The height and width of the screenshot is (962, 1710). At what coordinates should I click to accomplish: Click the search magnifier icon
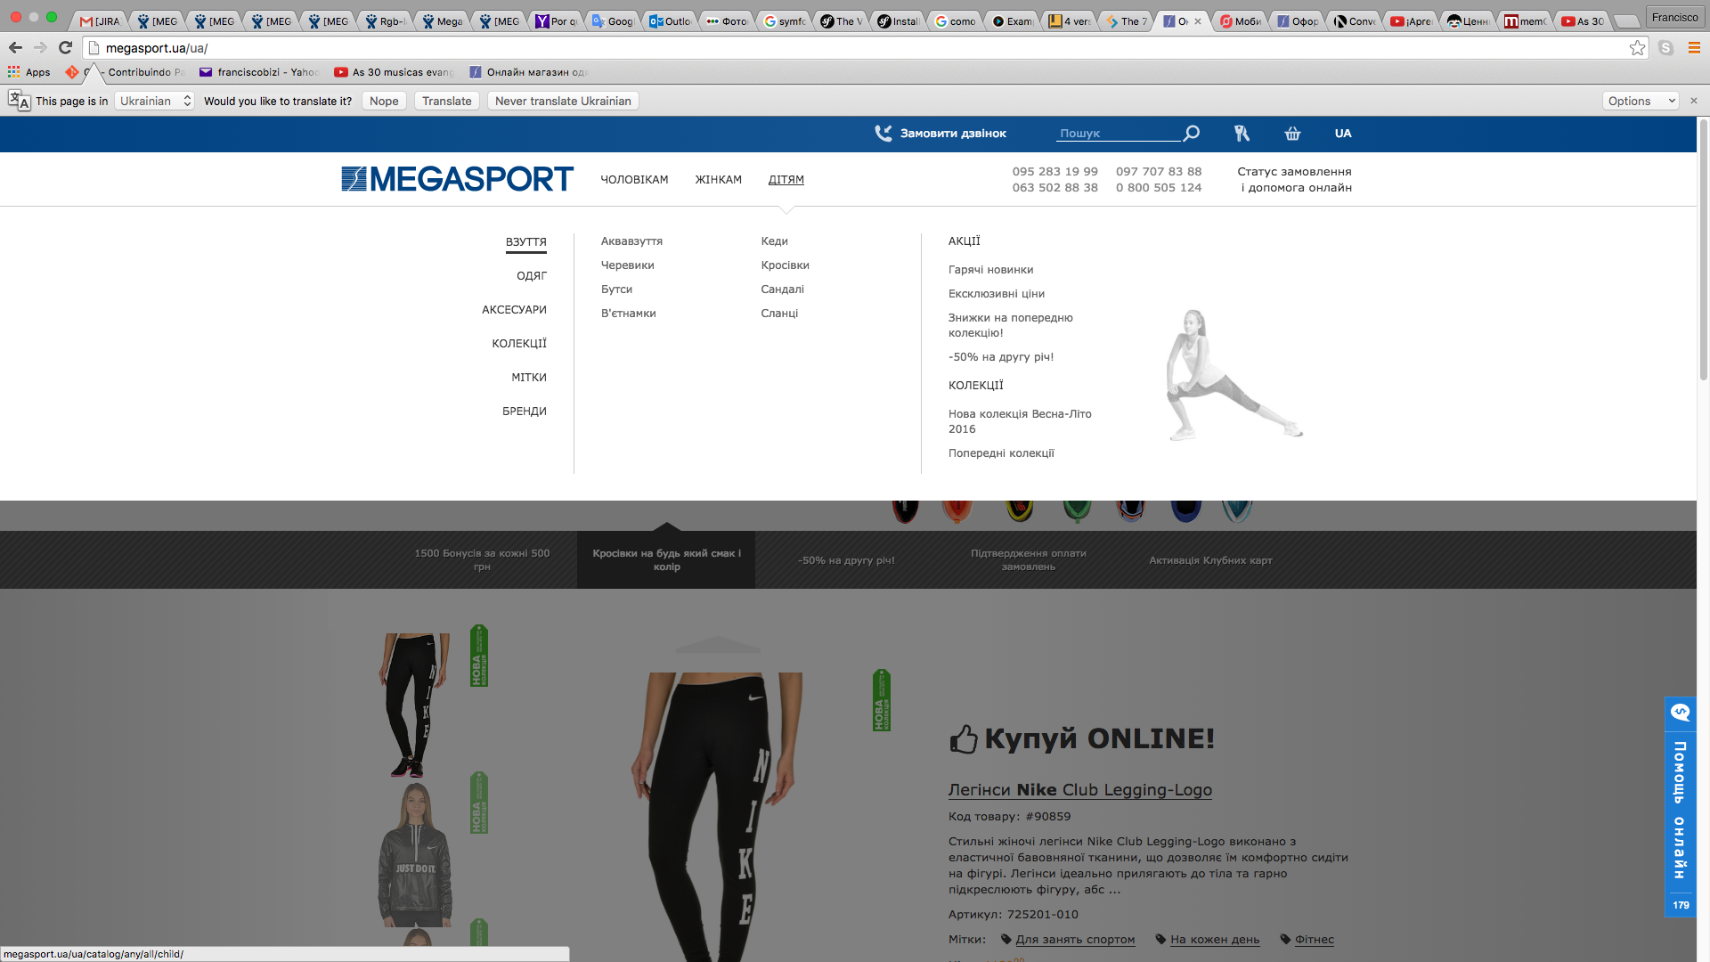point(1192,134)
